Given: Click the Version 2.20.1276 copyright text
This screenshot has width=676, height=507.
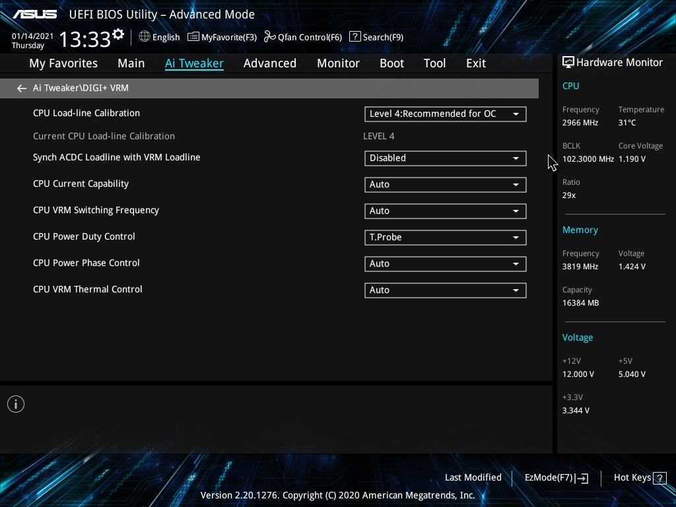Looking at the screenshot, I should tap(337, 495).
